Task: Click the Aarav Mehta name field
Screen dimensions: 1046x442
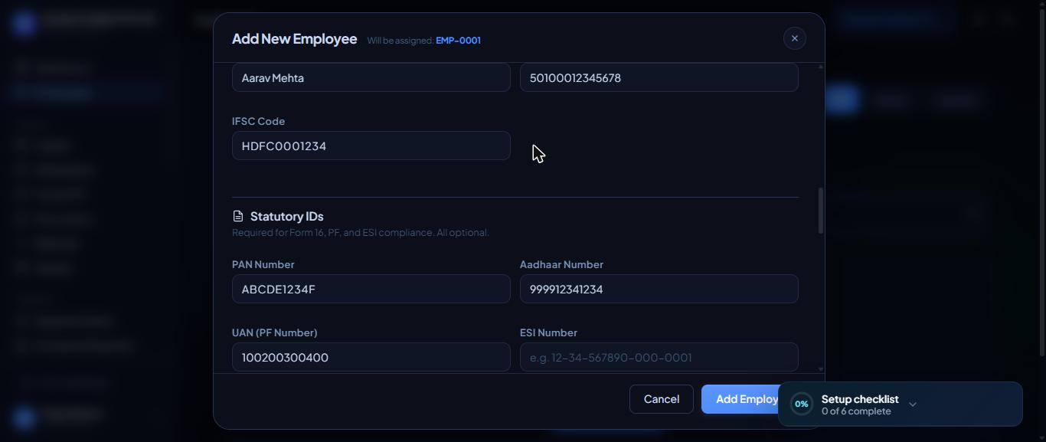Action: tap(371, 77)
